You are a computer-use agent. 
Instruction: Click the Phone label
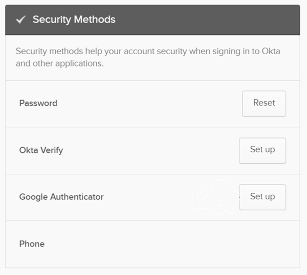(32, 244)
